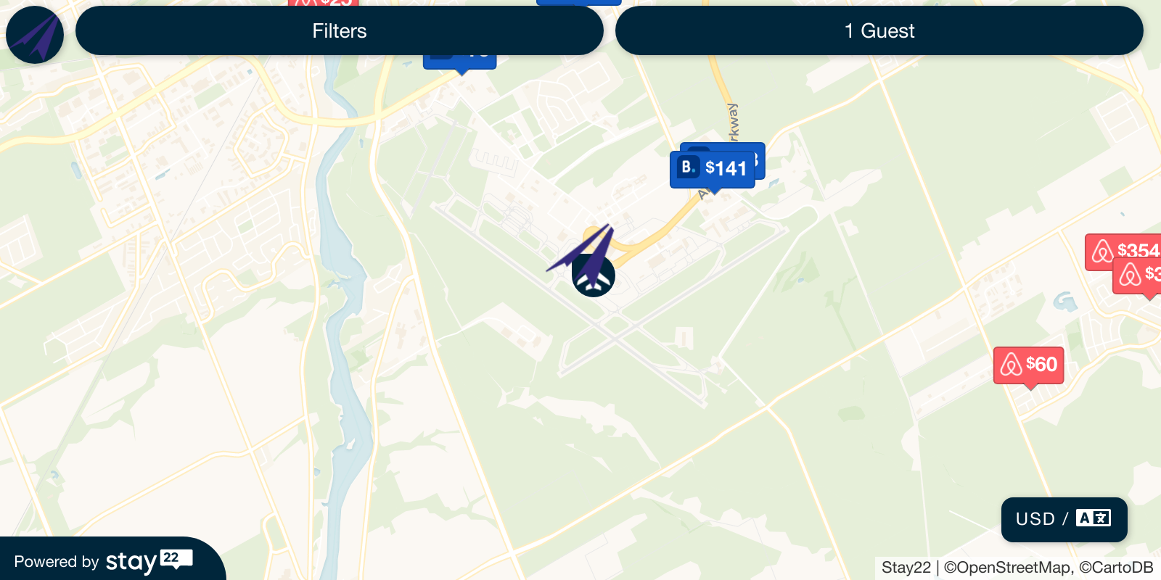This screenshot has width=1161, height=580.
Task: Select the red Airbnb marker above Filters
Action: tap(324, 3)
